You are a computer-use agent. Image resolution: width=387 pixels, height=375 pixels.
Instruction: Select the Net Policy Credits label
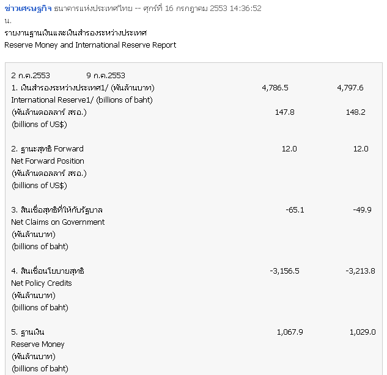coord(42,283)
